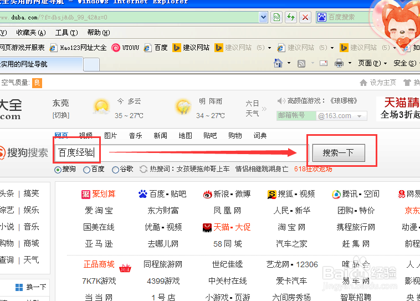Click the Baidu paw search provider icon
This screenshot has width=420, height=301.
click(322, 17)
